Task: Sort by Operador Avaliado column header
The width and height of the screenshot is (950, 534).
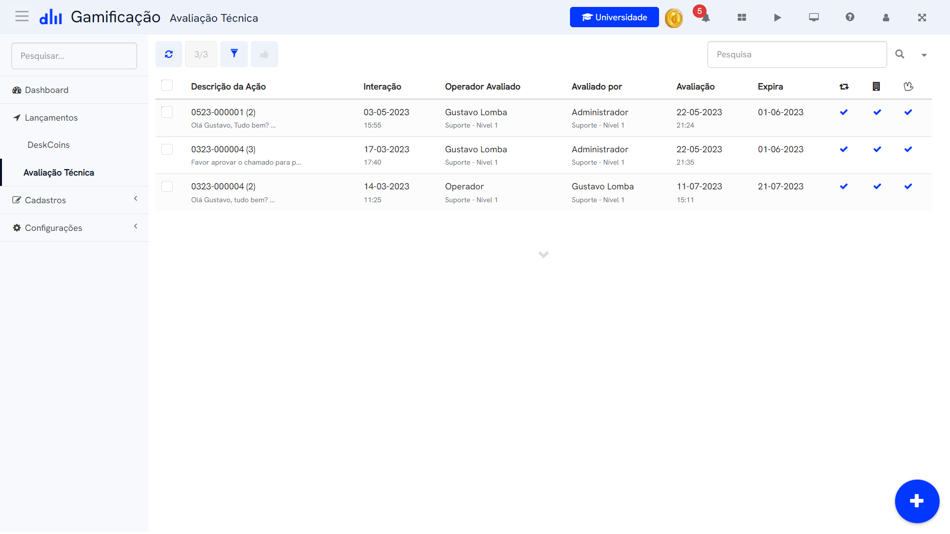Action: click(x=482, y=87)
